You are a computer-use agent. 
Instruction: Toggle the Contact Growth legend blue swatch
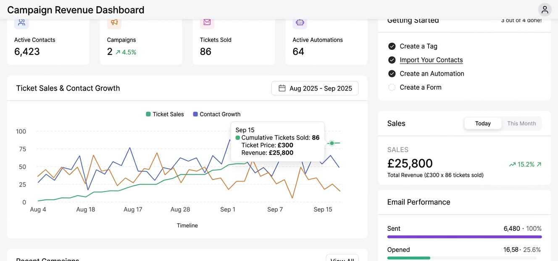coord(195,114)
